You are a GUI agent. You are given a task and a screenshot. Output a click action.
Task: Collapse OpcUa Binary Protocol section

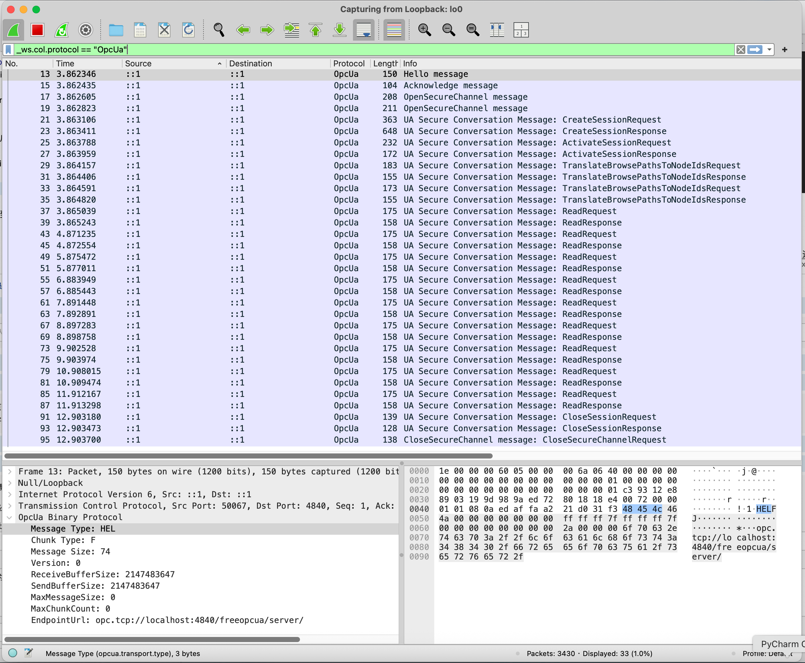pyautogui.click(x=10, y=518)
